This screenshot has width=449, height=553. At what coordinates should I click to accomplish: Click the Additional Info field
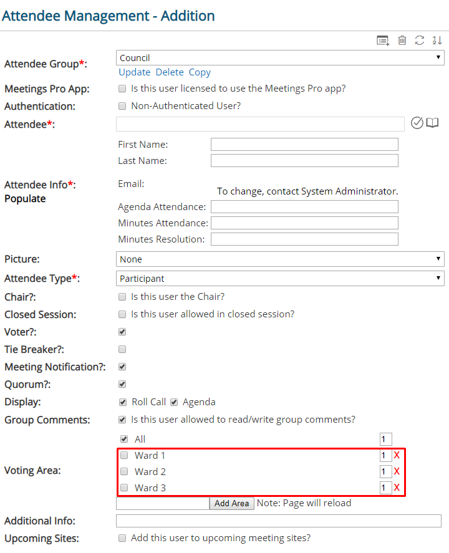[x=279, y=521]
